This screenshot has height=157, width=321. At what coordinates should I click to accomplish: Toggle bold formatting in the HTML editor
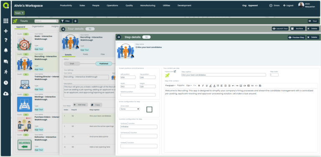(199, 86)
